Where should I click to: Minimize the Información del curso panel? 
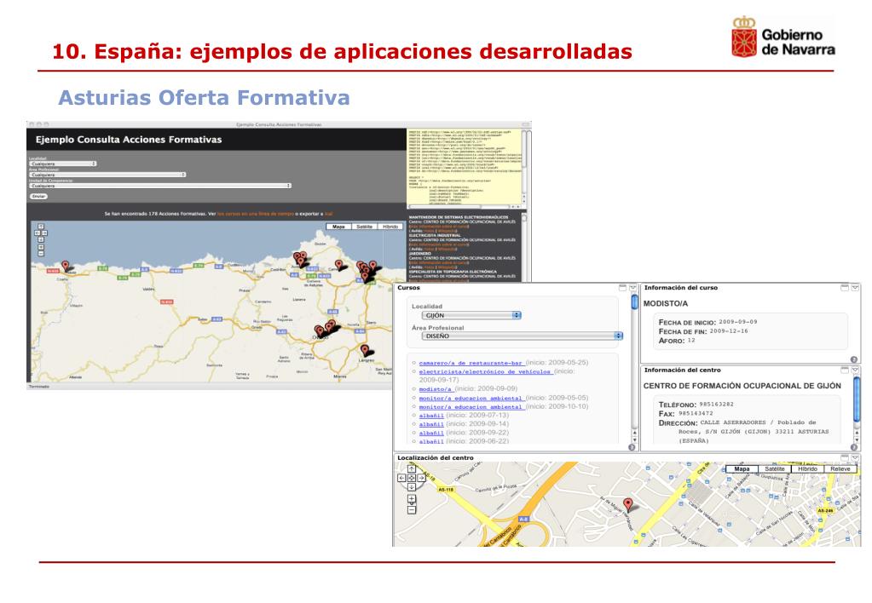point(845,288)
